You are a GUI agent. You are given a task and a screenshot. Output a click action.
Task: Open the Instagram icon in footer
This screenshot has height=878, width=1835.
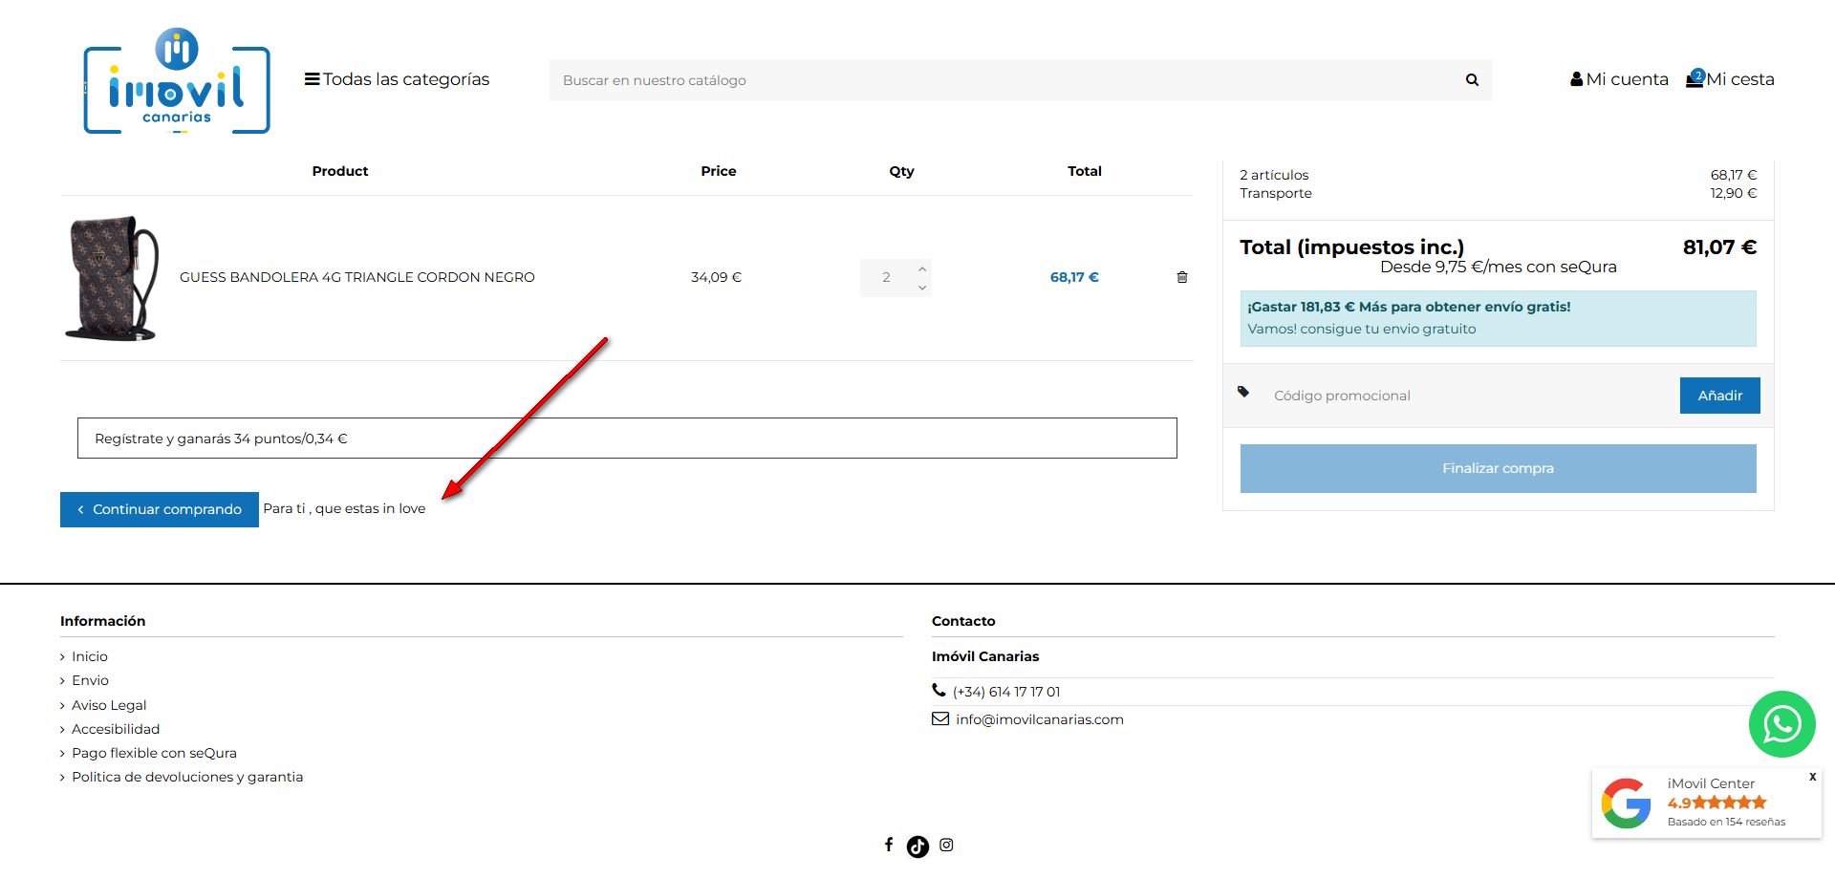point(946,845)
